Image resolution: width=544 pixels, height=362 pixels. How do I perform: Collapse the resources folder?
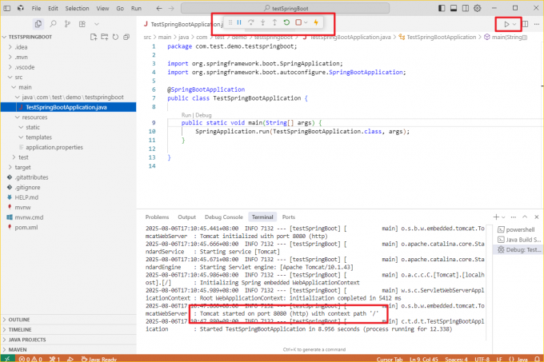[34, 117]
